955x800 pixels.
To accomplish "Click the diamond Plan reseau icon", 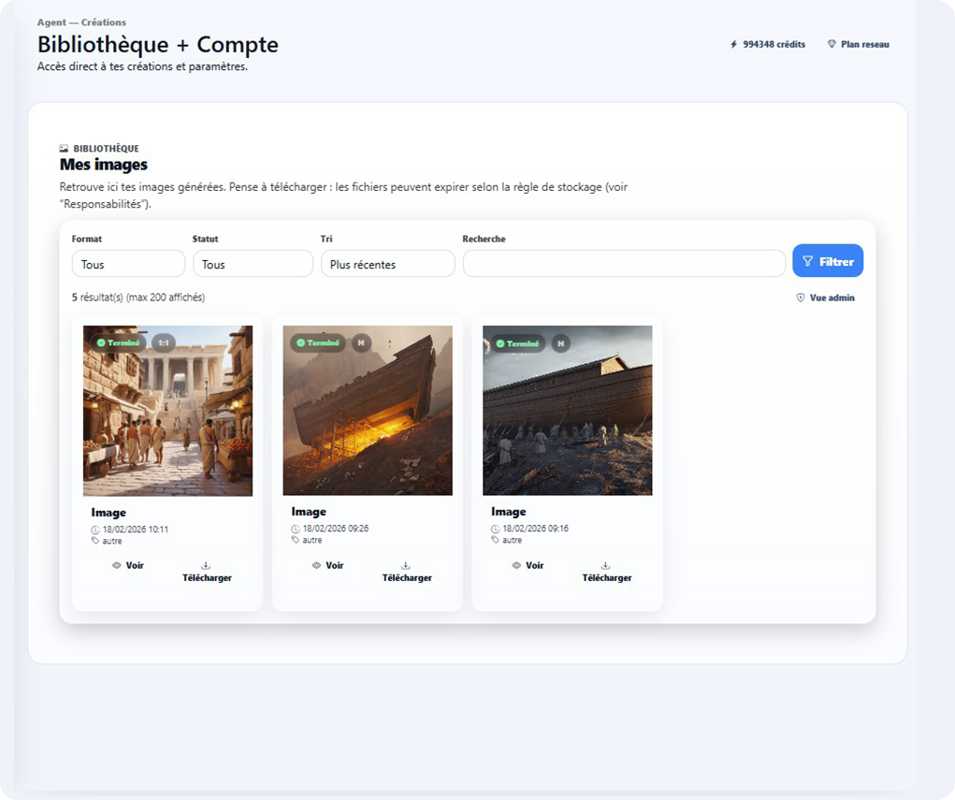I will pyautogui.click(x=832, y=44).
